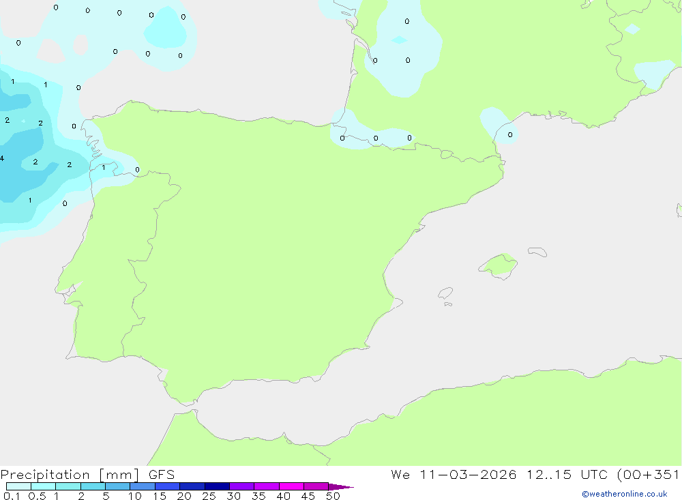Image resolution: width=682 pixels, height=500 pixels.
Task: Click the '4' precipitation value on the map
Action: pyautogui.click(x=2, y=158)
